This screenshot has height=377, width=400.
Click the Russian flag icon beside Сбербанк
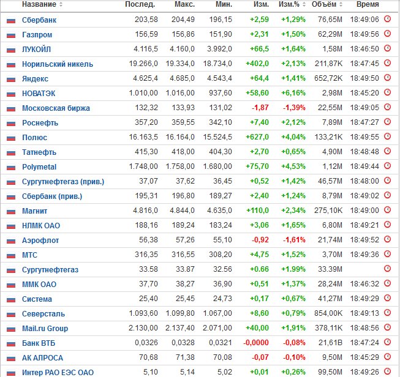pyautogui.click(x=11, y=20)
